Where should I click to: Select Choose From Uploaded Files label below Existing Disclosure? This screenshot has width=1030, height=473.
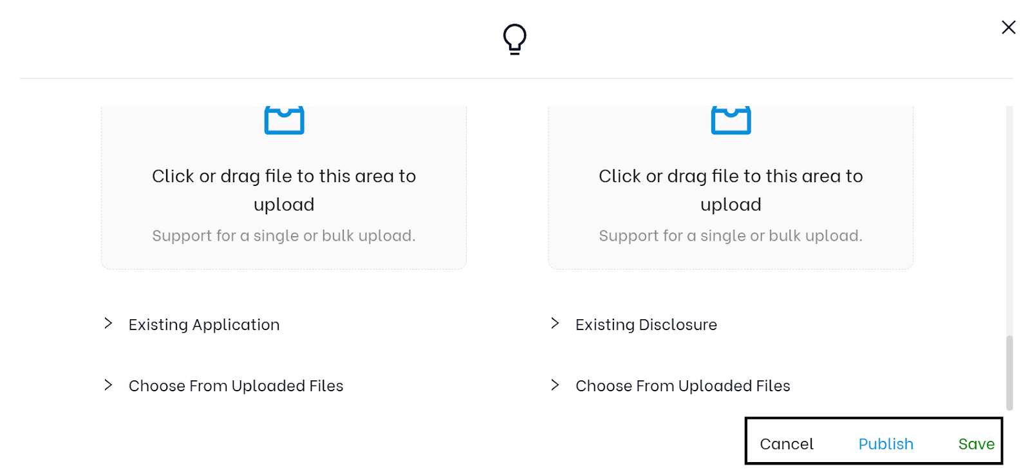point(682,385)
